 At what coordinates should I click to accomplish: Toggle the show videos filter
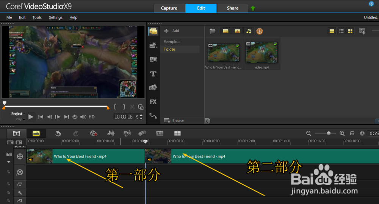[x=225, y=31]
